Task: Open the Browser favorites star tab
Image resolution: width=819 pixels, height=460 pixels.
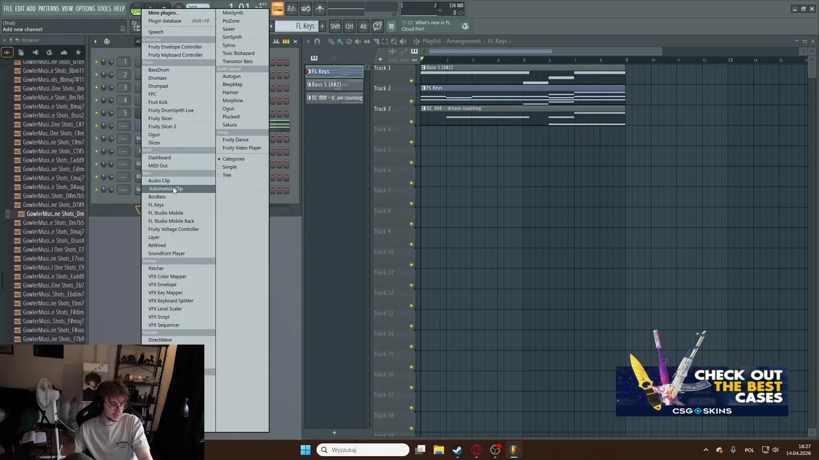Action: coord(78,52)
